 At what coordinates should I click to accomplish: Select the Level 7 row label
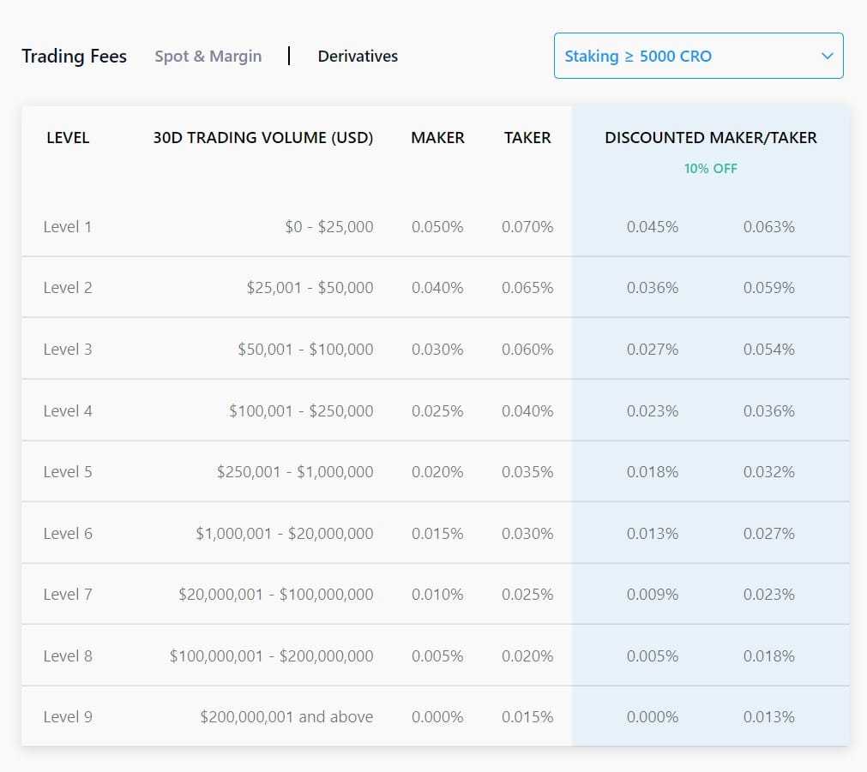point(68,594)
